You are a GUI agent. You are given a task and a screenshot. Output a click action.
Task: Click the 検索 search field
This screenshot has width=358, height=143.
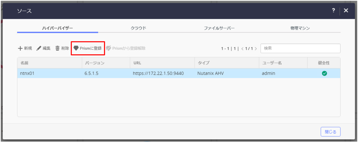(x=300, y=48)
